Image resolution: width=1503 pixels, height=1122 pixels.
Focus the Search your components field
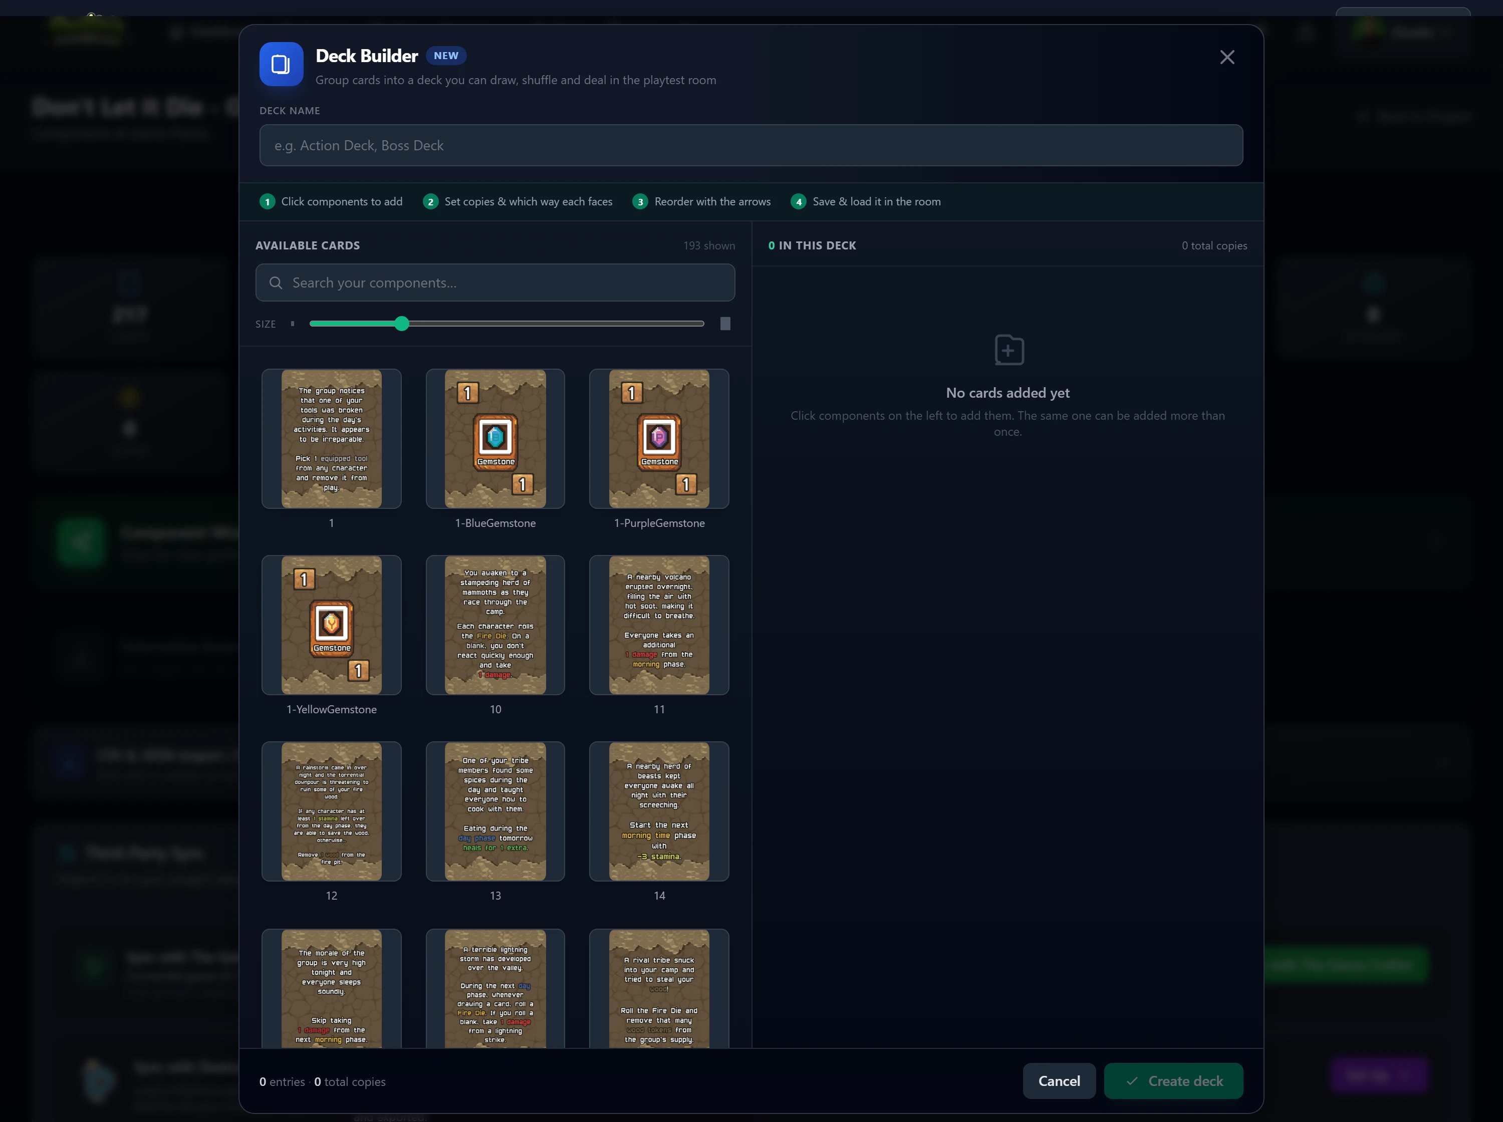coord(495,283)
